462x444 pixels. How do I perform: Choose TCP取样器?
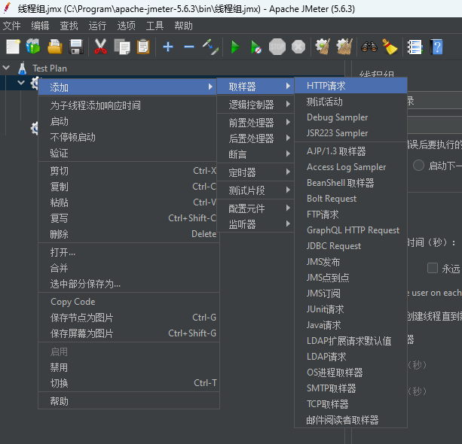tap(350, 404)
